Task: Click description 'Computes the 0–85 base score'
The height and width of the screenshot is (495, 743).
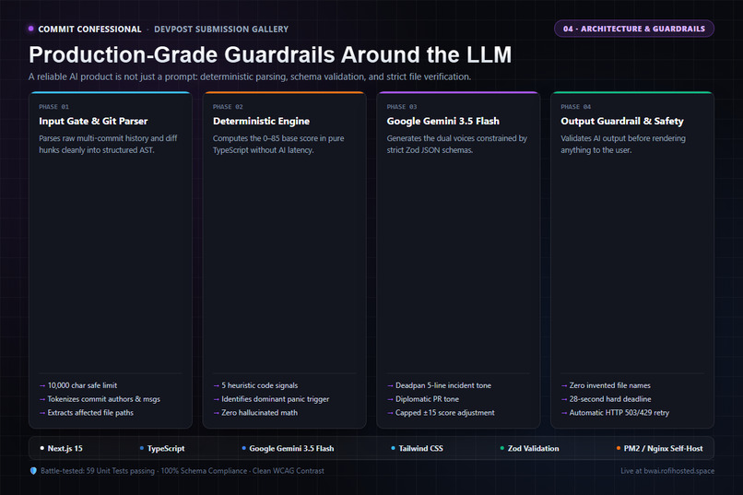Action: (x=278, y=144)
